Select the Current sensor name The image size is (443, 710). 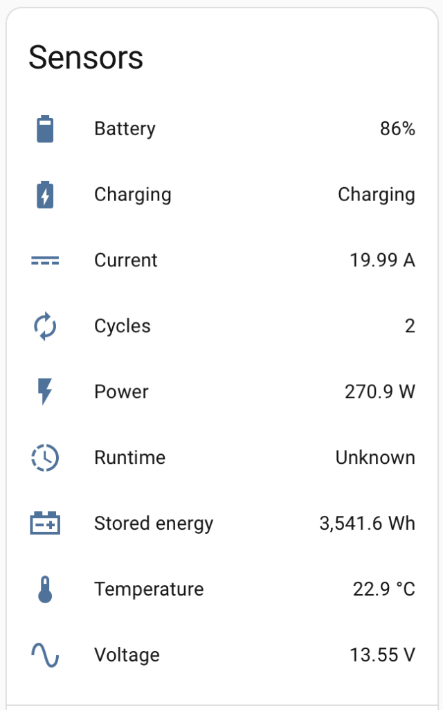click(126, 261)
